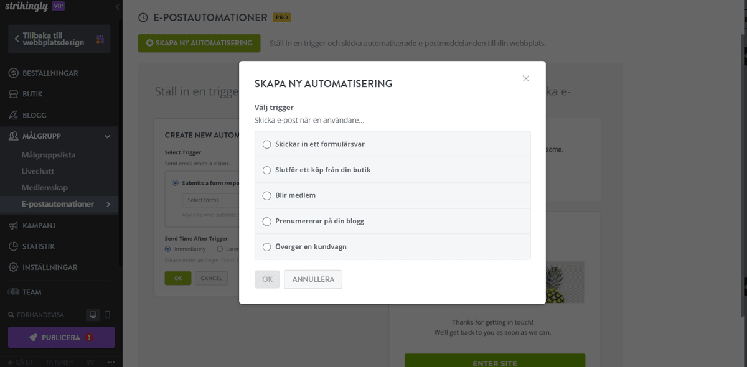
Task: Choose 'Slutför ett köp från din butik'
Action: click(267, 170)
